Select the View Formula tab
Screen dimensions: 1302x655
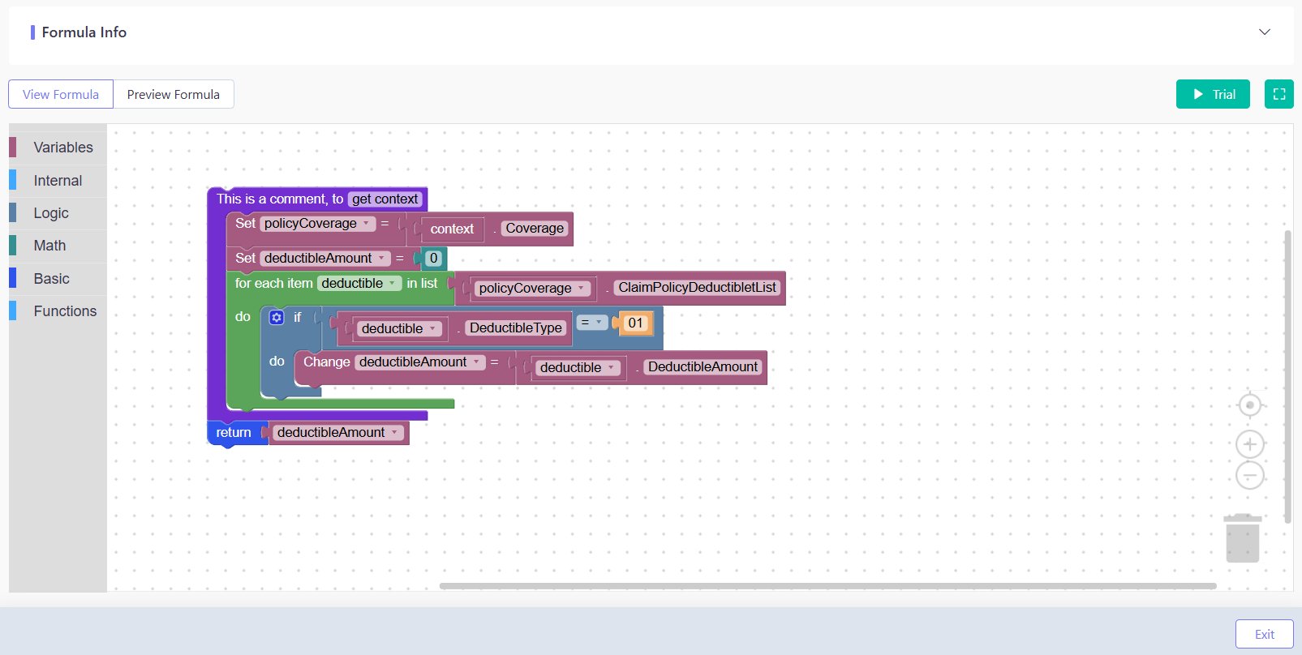[x=61, y=94]
